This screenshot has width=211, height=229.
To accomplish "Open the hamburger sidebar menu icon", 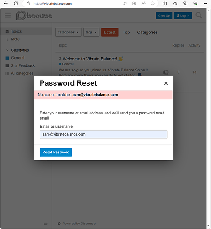I will (8, 16).
